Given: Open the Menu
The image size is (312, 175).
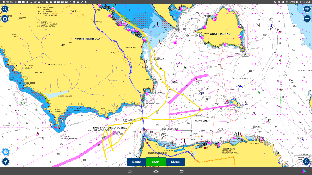Looking at the screenshot, I should (x=175, y=162).
